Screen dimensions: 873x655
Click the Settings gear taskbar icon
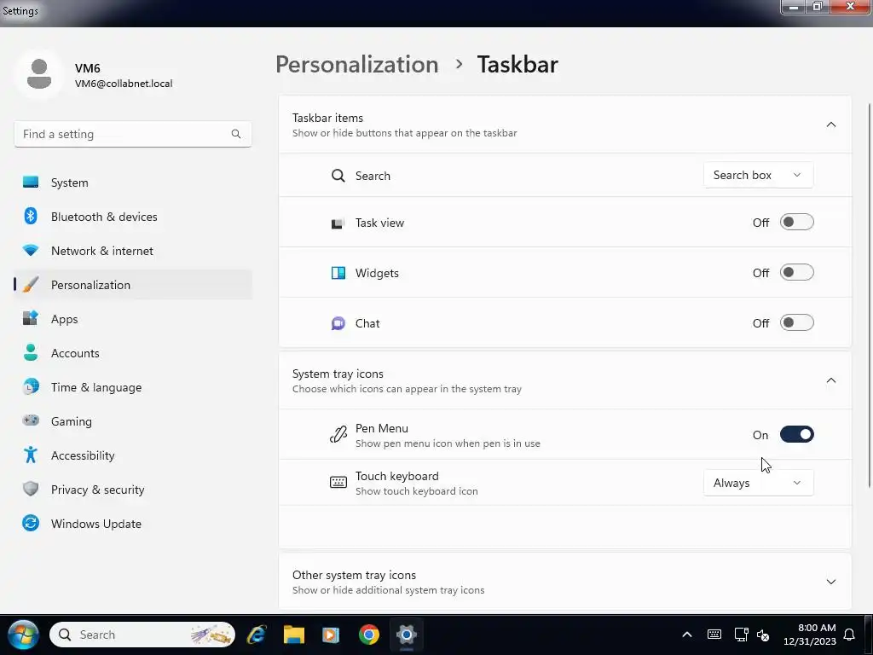tap(407, 635)
